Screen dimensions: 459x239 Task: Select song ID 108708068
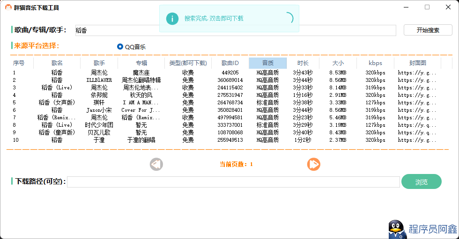click(230, 133)
